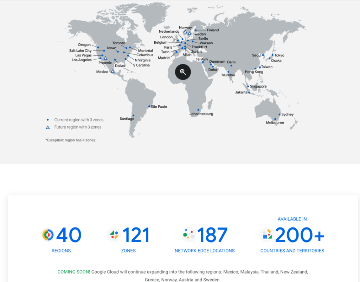Viewport: 360px width, 282px height.
Task: Click the Tel Aviv region dot
Action: [203, 62]
